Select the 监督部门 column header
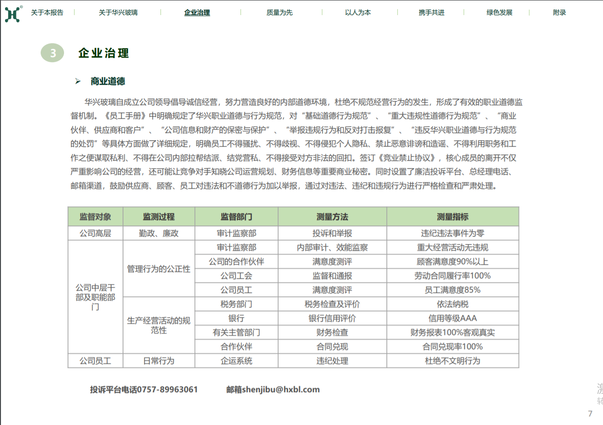Viewport: 603px width, 425px height. tap(236, 217)
